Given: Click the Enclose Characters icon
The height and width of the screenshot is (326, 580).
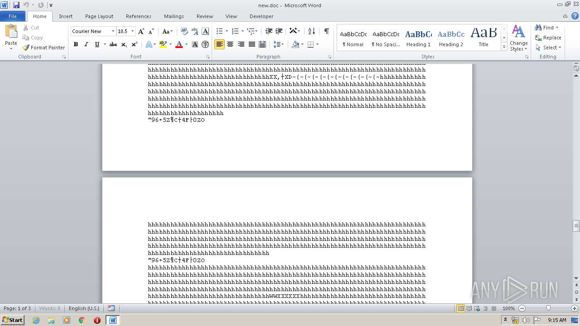Looking at the screenshot, I should click(x=205, y=44).
